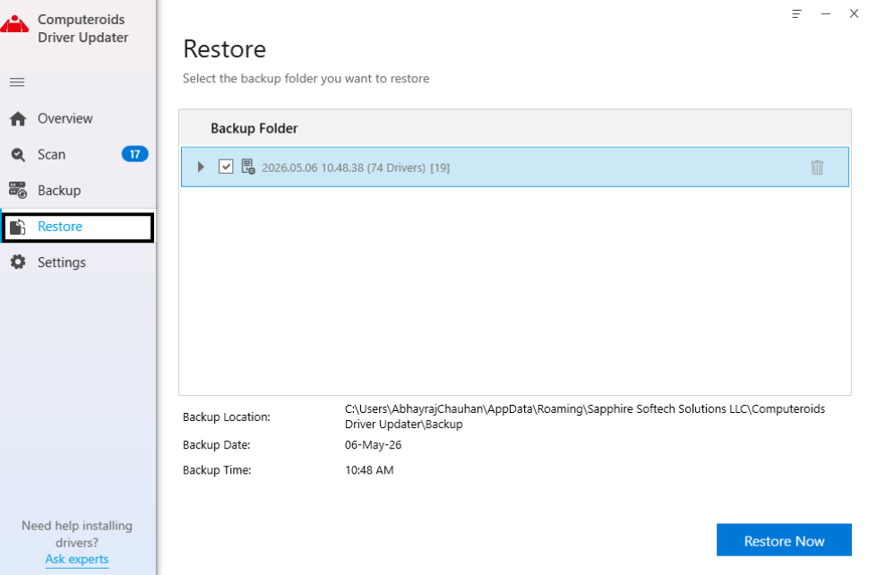Click the Backup Location label
869x575 pixels.
(227, 417)
